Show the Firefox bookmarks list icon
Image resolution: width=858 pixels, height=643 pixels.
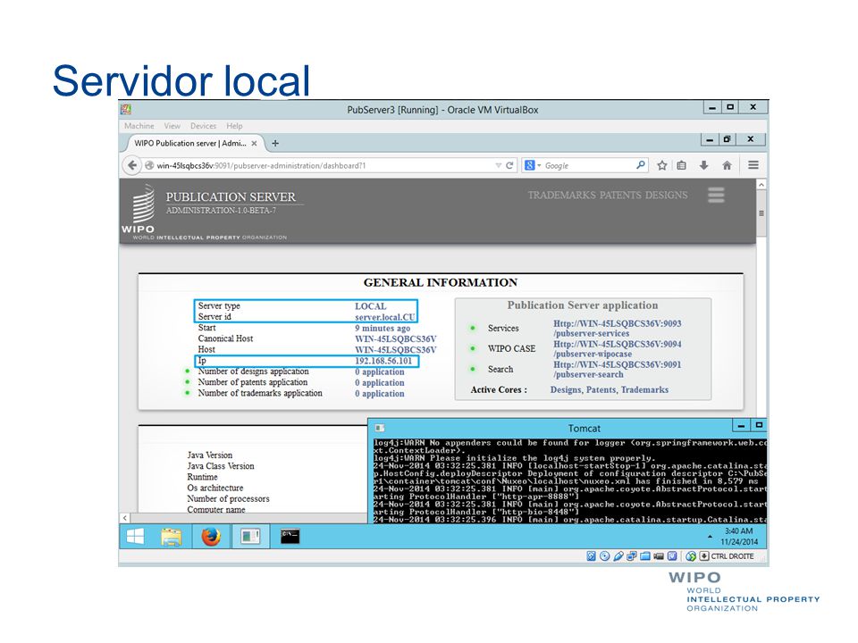(x=682, y=165)
